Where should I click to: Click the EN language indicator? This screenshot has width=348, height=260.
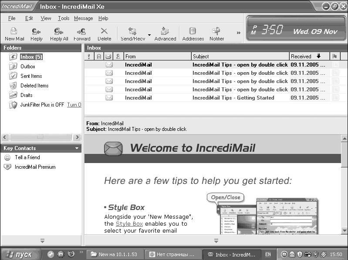268,254
